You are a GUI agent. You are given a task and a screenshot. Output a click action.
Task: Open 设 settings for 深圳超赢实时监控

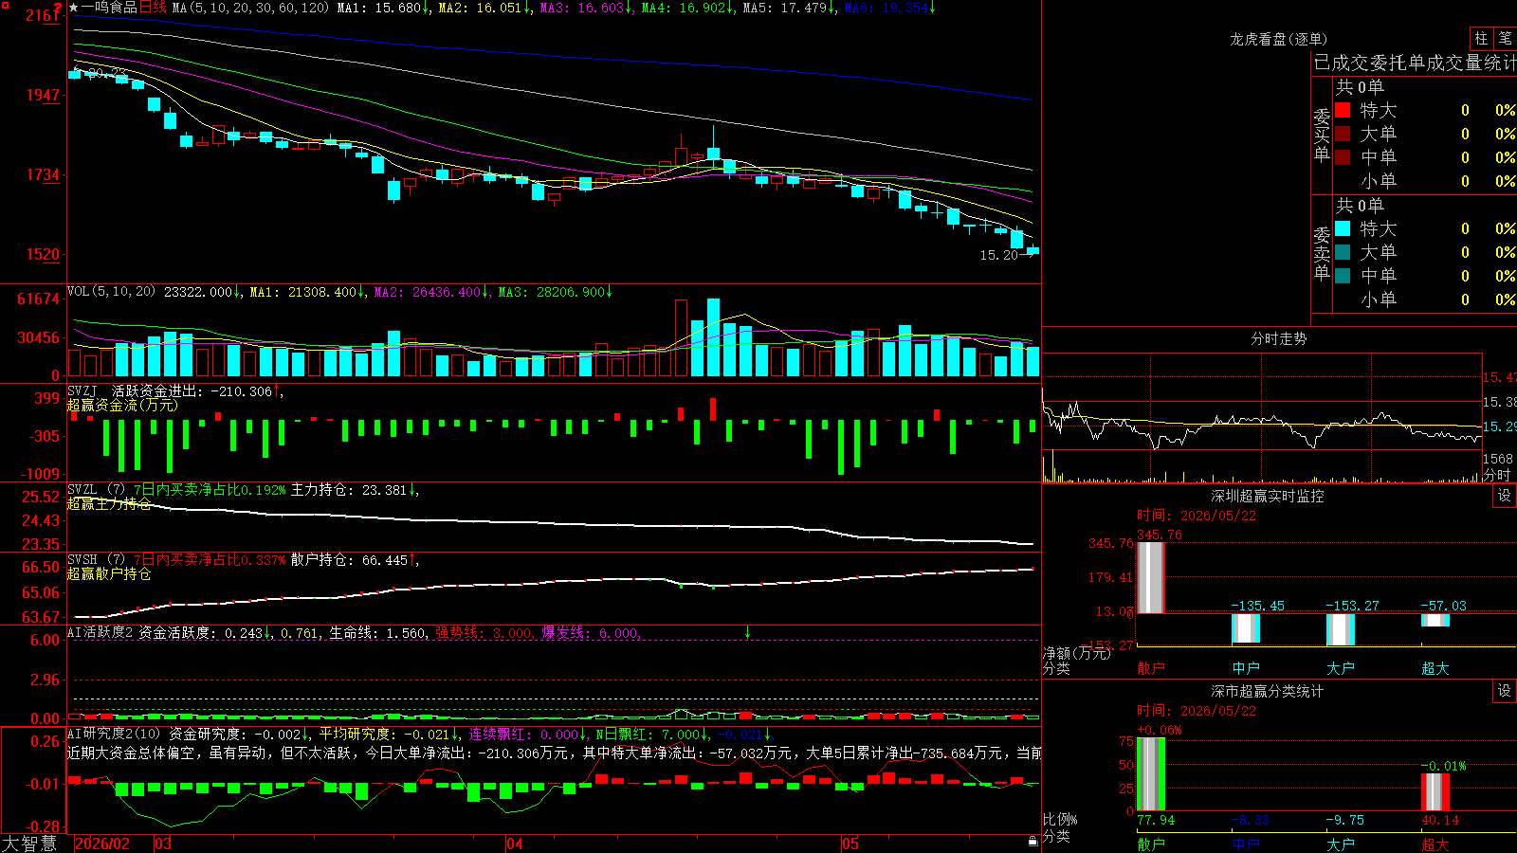[x=1505, y=496]
